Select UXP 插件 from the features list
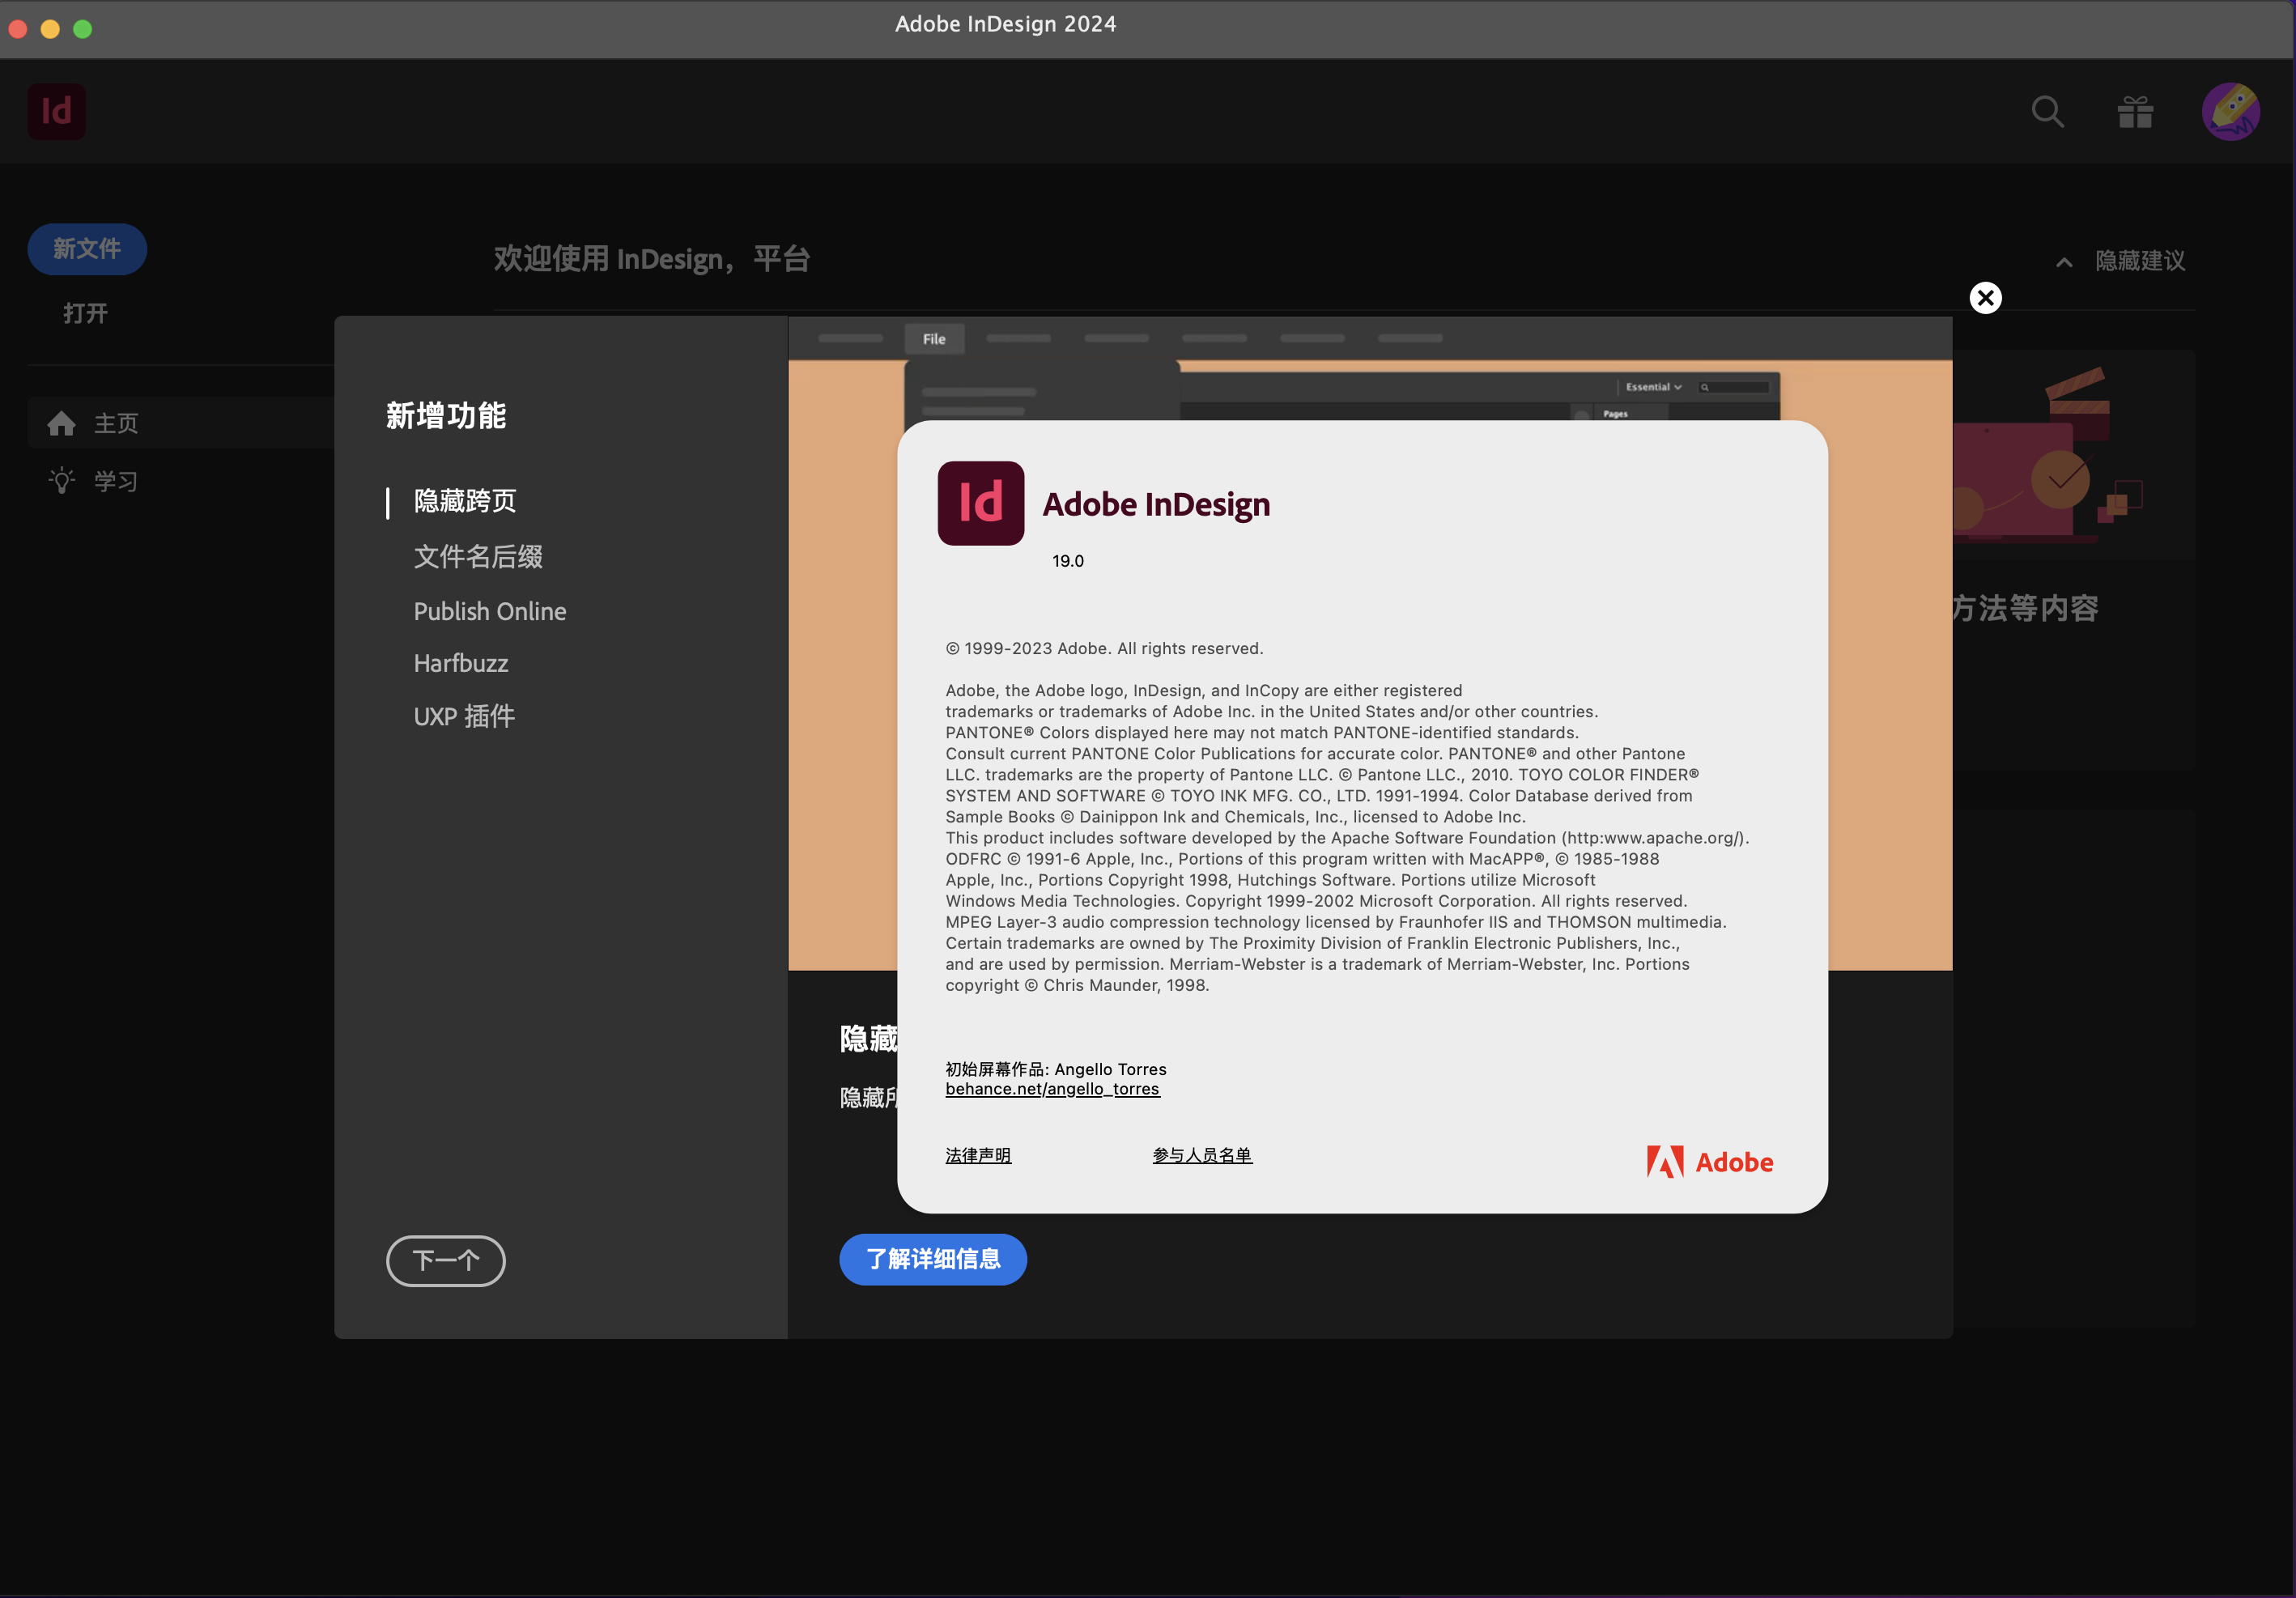2296x1598 pixels. [x=463, y=716]
